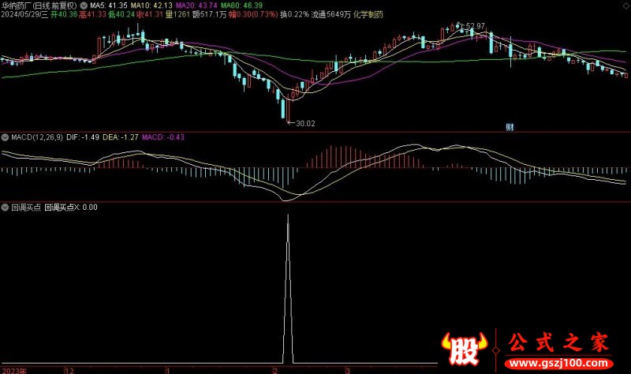Click the 30.02 low price annotation
This screenshot has width=631, height=374.
[x=304, y=122]
